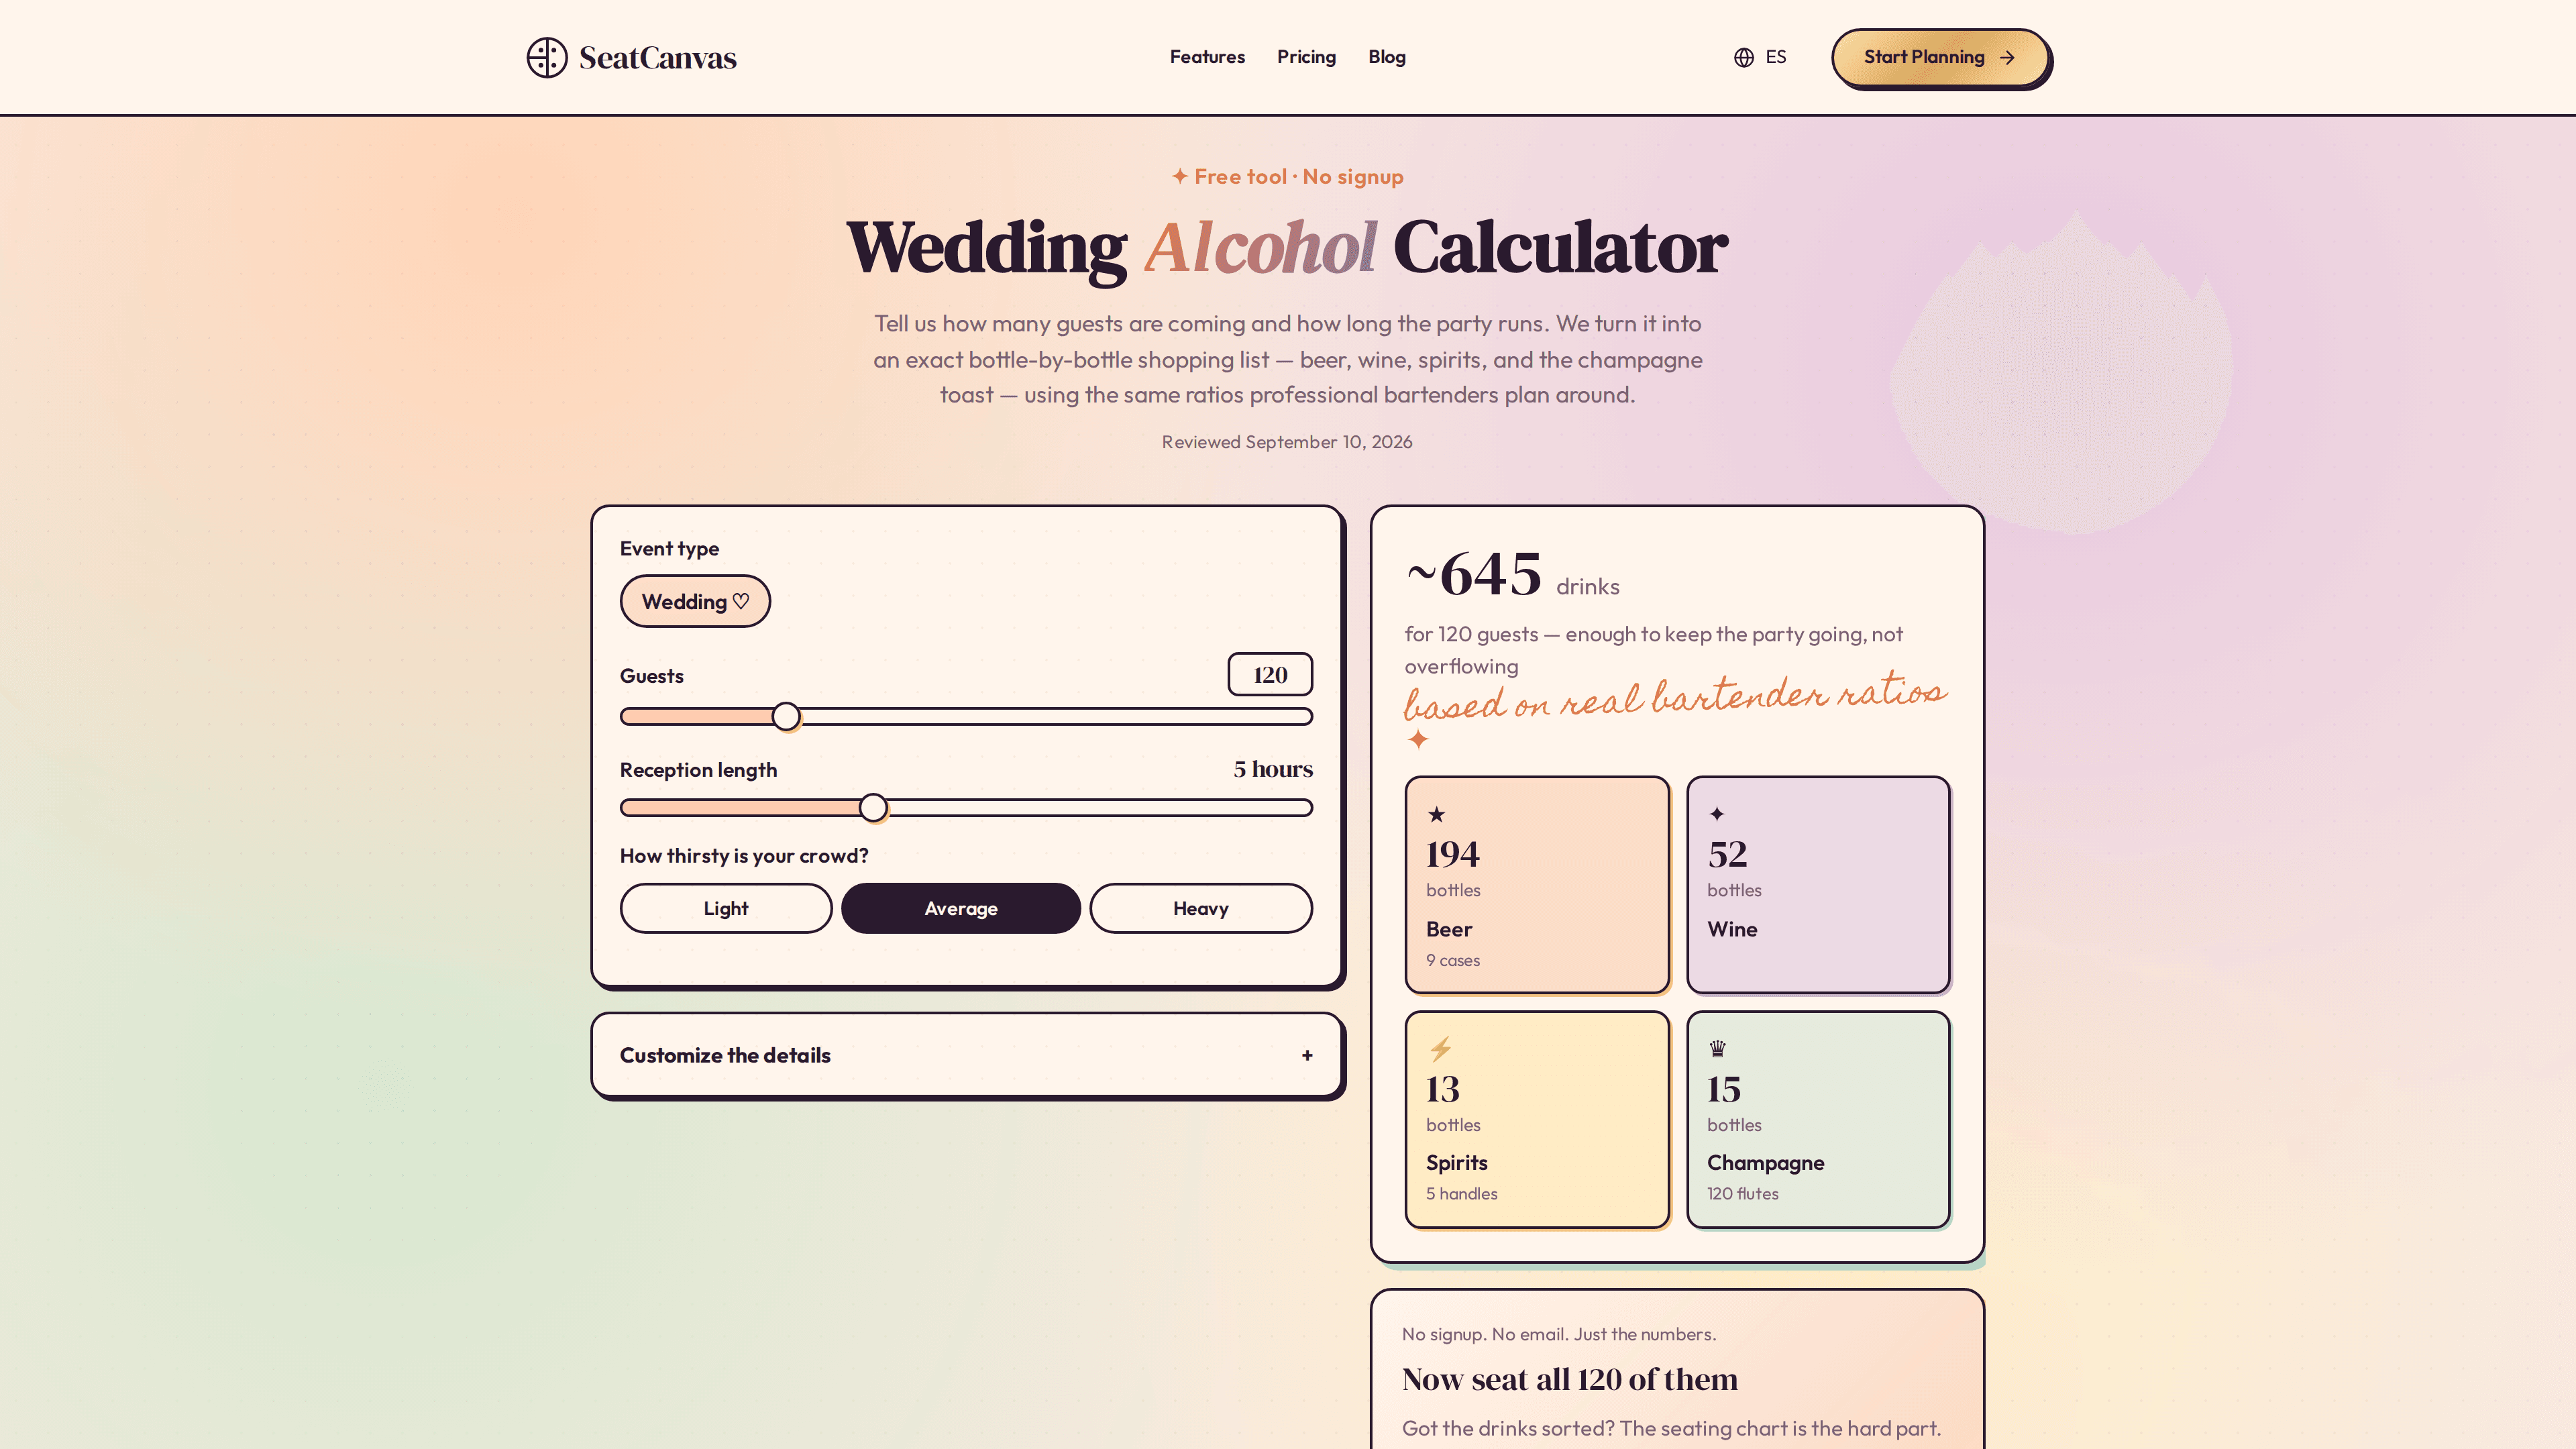
Task: Click the crown icon on Champagne card
Action: point(1718,1049)
